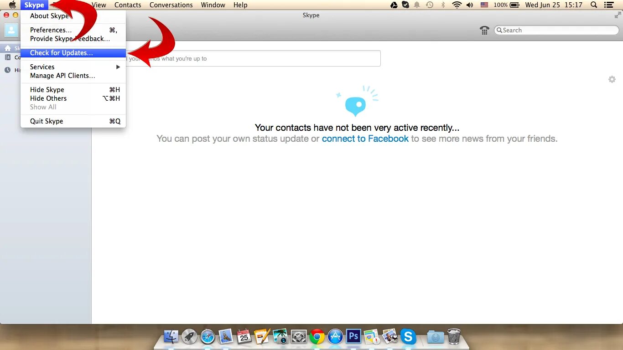Select Provide Skype Feedback… menu item
The width and height of the screenshot is (623, 350).
click(x=73, y=39)
